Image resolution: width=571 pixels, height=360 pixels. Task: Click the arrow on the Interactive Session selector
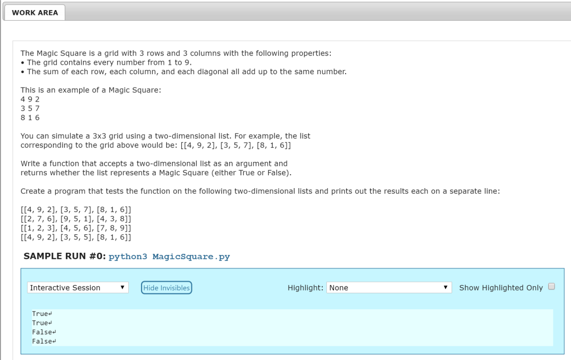pos(124,287)
